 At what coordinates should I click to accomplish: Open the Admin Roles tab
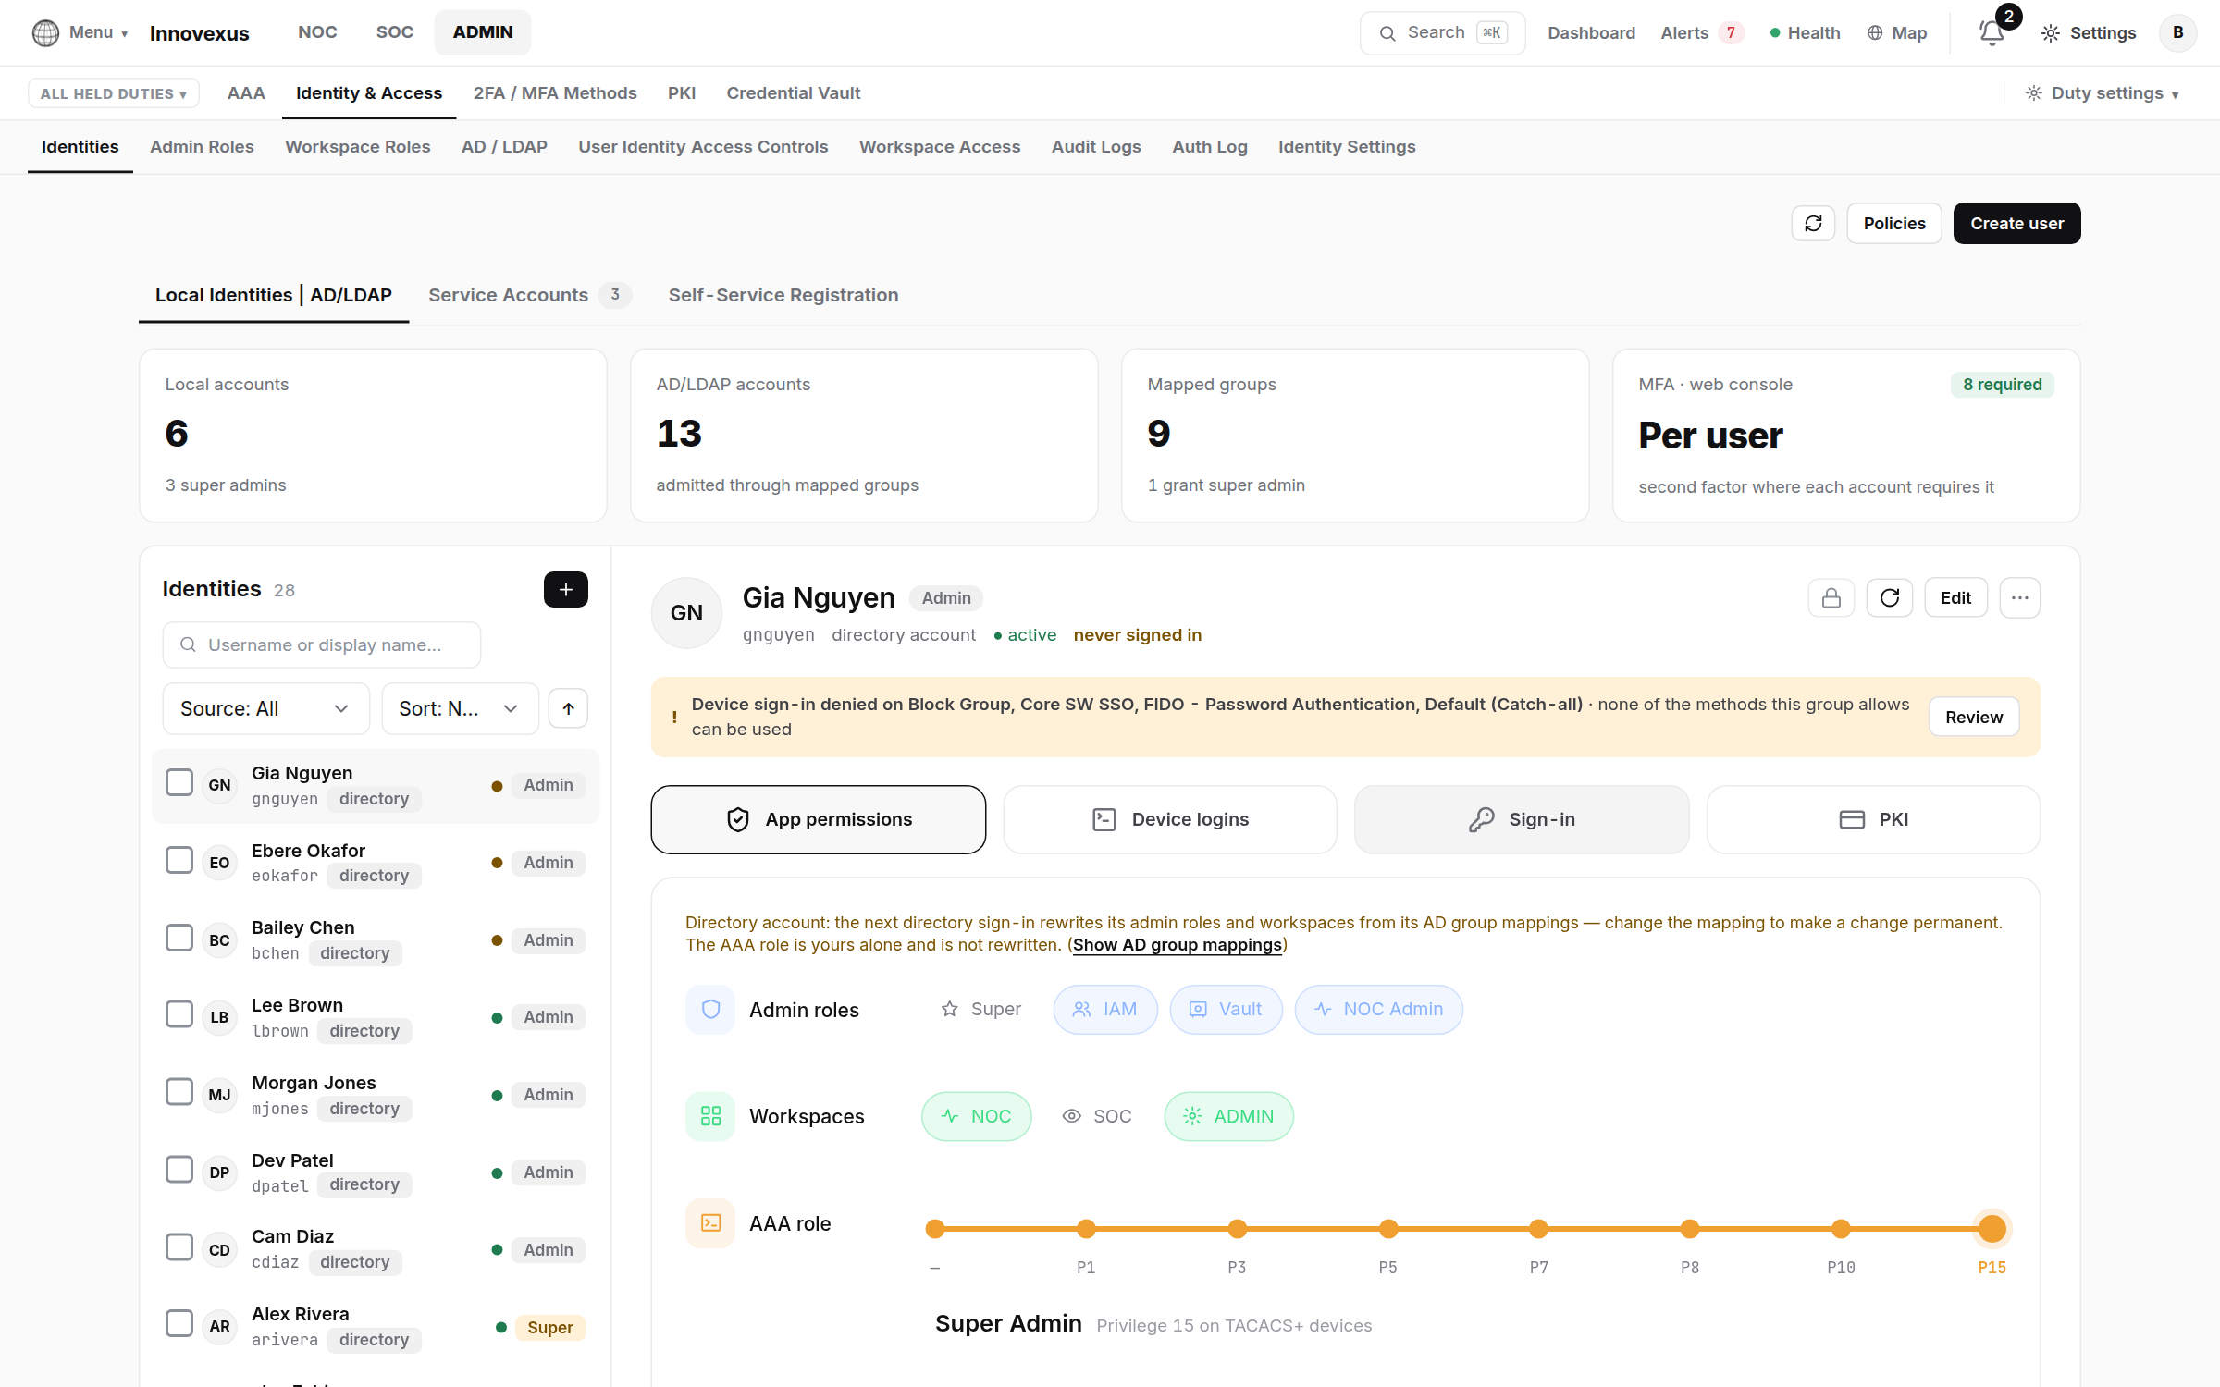click(x=202, y=147)
